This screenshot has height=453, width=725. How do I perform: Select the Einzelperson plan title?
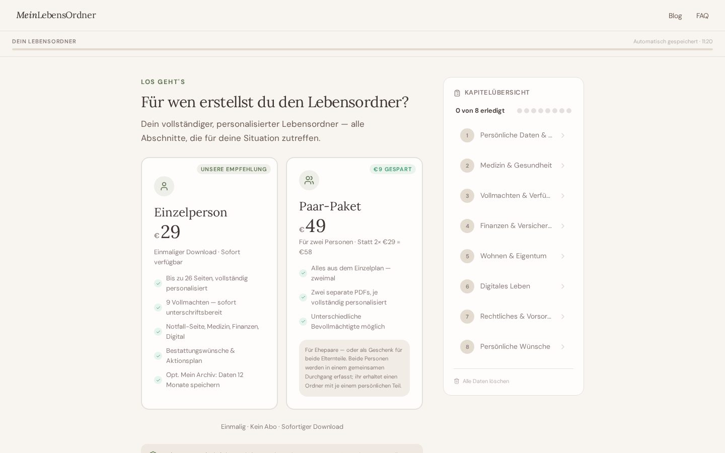(x=191, y=212)
